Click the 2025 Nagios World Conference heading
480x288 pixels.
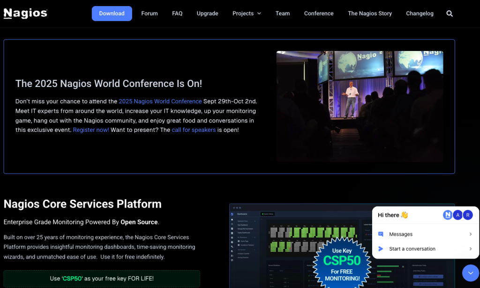point(109,84)
